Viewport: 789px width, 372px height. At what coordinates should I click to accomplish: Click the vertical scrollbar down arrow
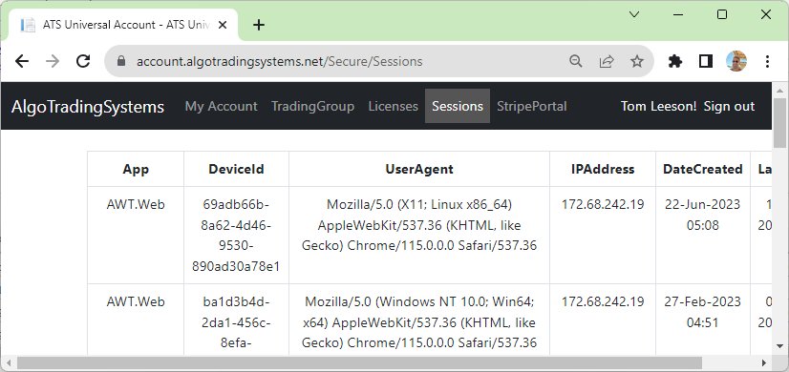click(780, 346)
